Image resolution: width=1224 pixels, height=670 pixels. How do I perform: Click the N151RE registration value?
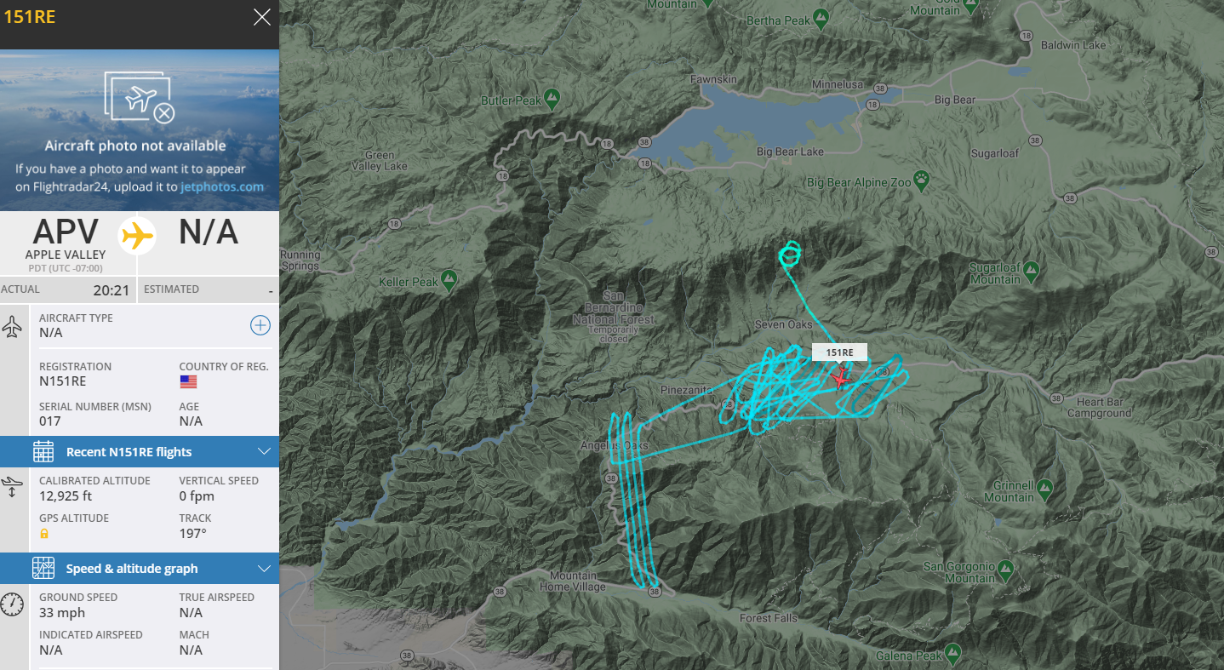[63, 381]
